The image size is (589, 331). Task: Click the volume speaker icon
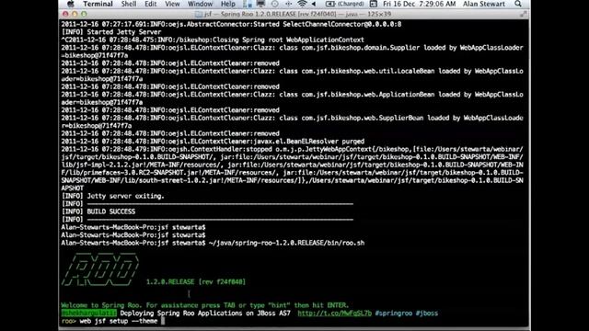pyautogui.click(x=314, y=4)
